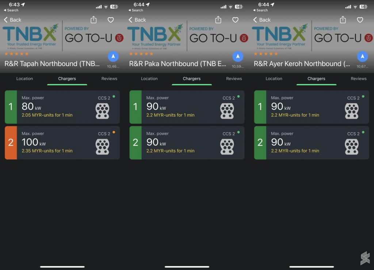Favorite R&R Paka Northbound with the heart
The width and height of the screenshot is (374, 270).
tap(236, 20)
